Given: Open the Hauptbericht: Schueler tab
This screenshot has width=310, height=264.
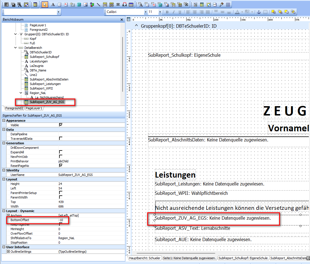Looking at the screenshot, I should [x=145, y=258].
